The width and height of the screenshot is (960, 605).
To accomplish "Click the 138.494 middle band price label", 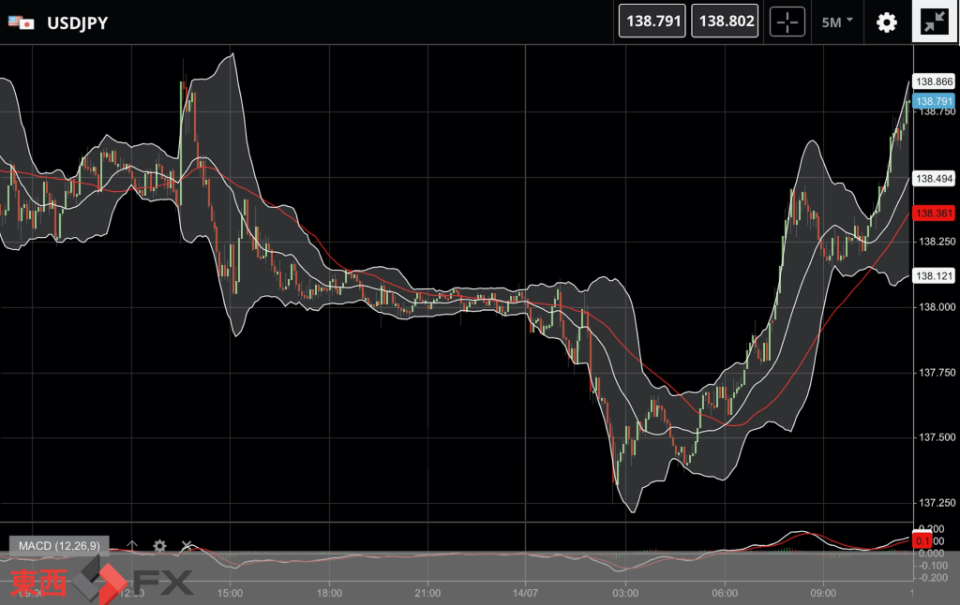I will click(x=934, y=179).
